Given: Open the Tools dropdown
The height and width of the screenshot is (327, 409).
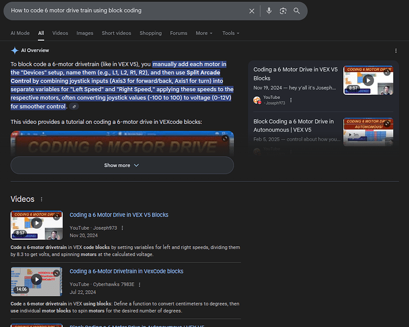Looking at the screenshot, I should point(230,33).
